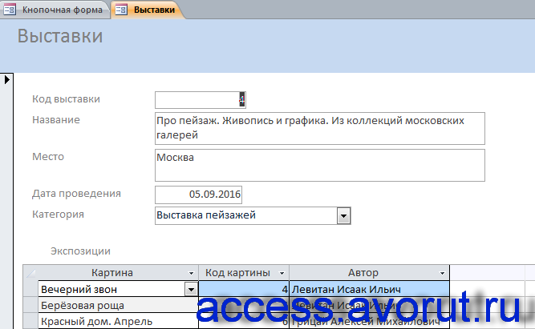Click the Название label
This screenshot has height=329, width=535.
[x=56, y=120]
